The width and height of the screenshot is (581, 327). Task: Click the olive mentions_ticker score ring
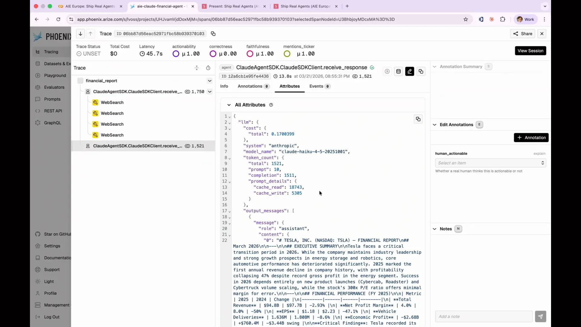(x=287, y=54)
